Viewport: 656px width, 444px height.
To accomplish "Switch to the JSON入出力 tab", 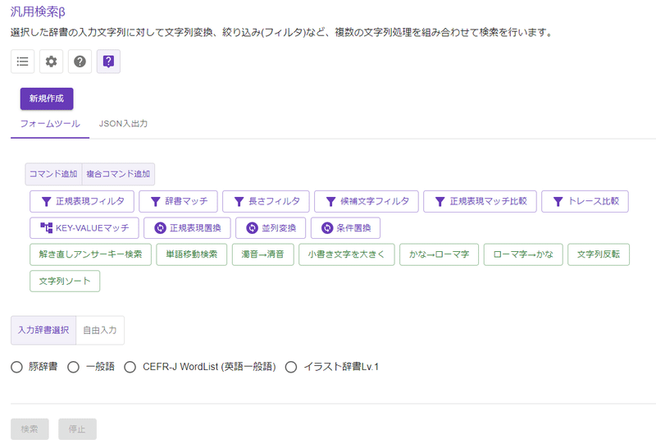I will click(x=123, y=124).
